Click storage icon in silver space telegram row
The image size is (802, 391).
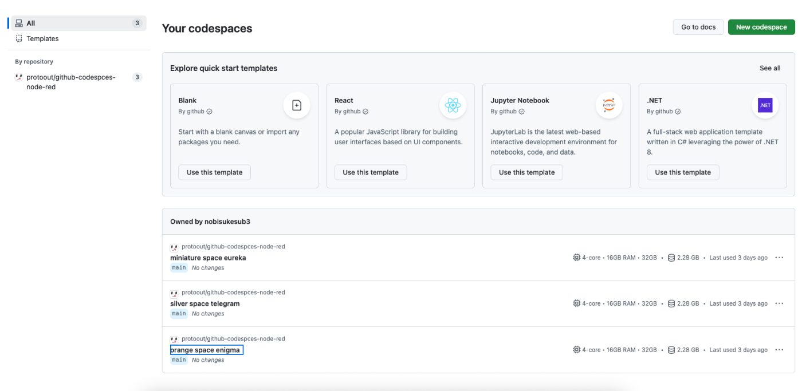[x=671, y=303]
